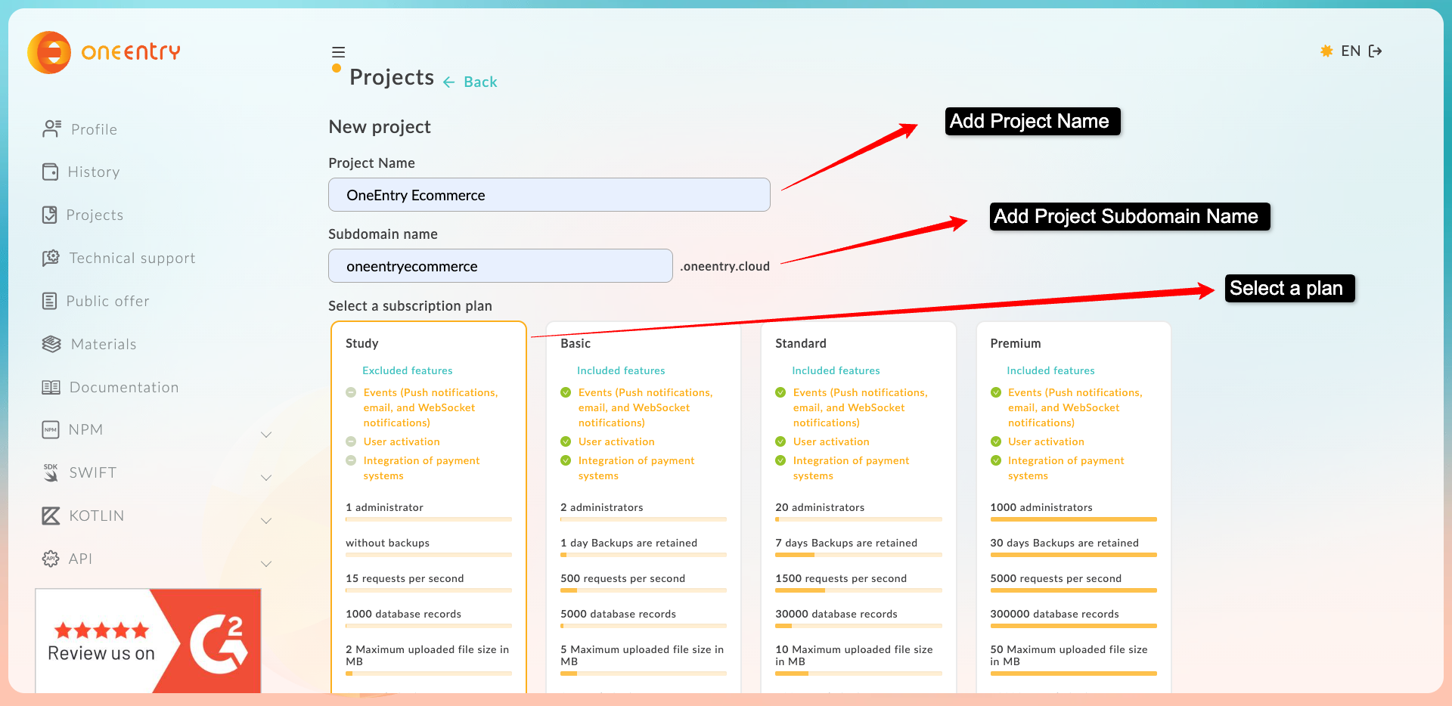Screen dimensions: 1452x706
Task: Click '50 Maximum uploaded file size' text
Action: click(x=1069, y=655)
